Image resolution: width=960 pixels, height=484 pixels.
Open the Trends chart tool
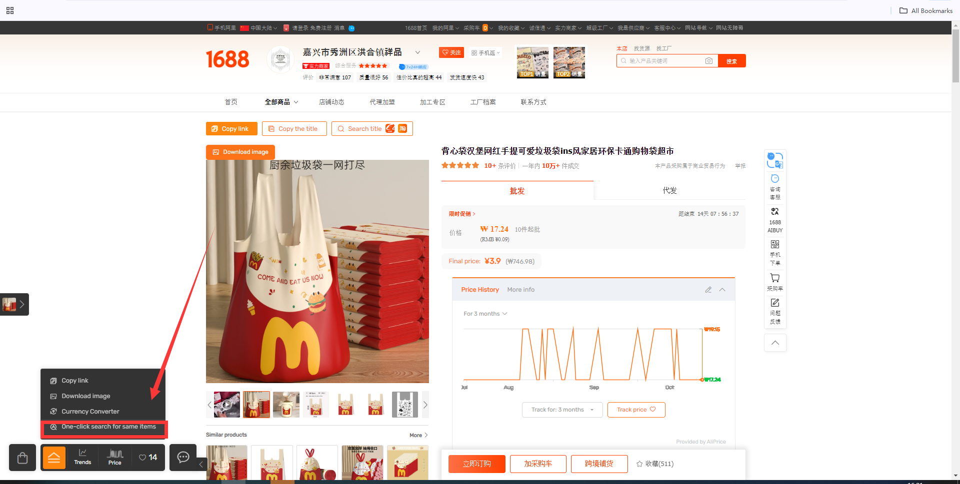tap(82, 457)
